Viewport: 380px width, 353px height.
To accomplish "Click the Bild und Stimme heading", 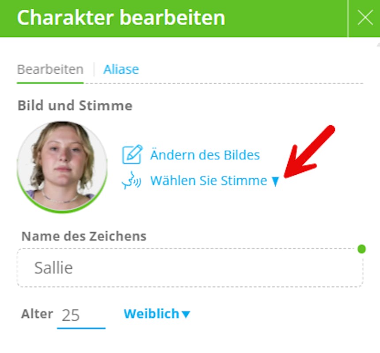I will (x=75, y=106).
